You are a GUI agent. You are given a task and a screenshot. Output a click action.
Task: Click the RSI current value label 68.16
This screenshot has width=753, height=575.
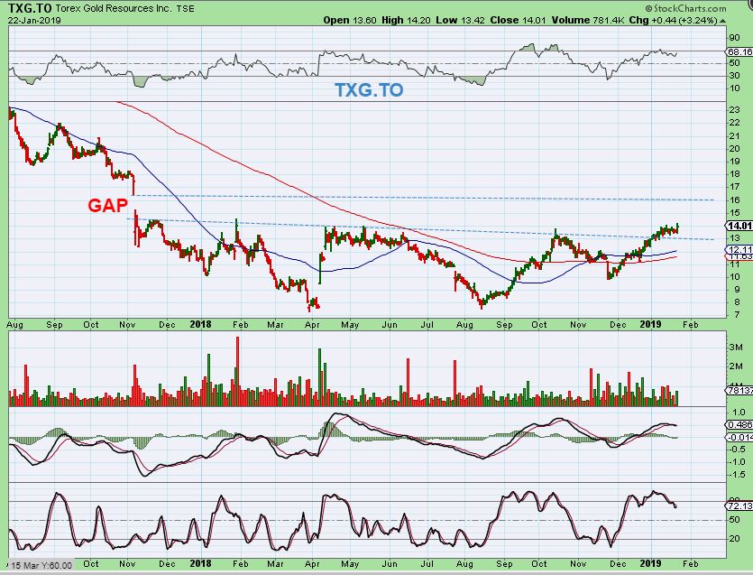[739, 52]
